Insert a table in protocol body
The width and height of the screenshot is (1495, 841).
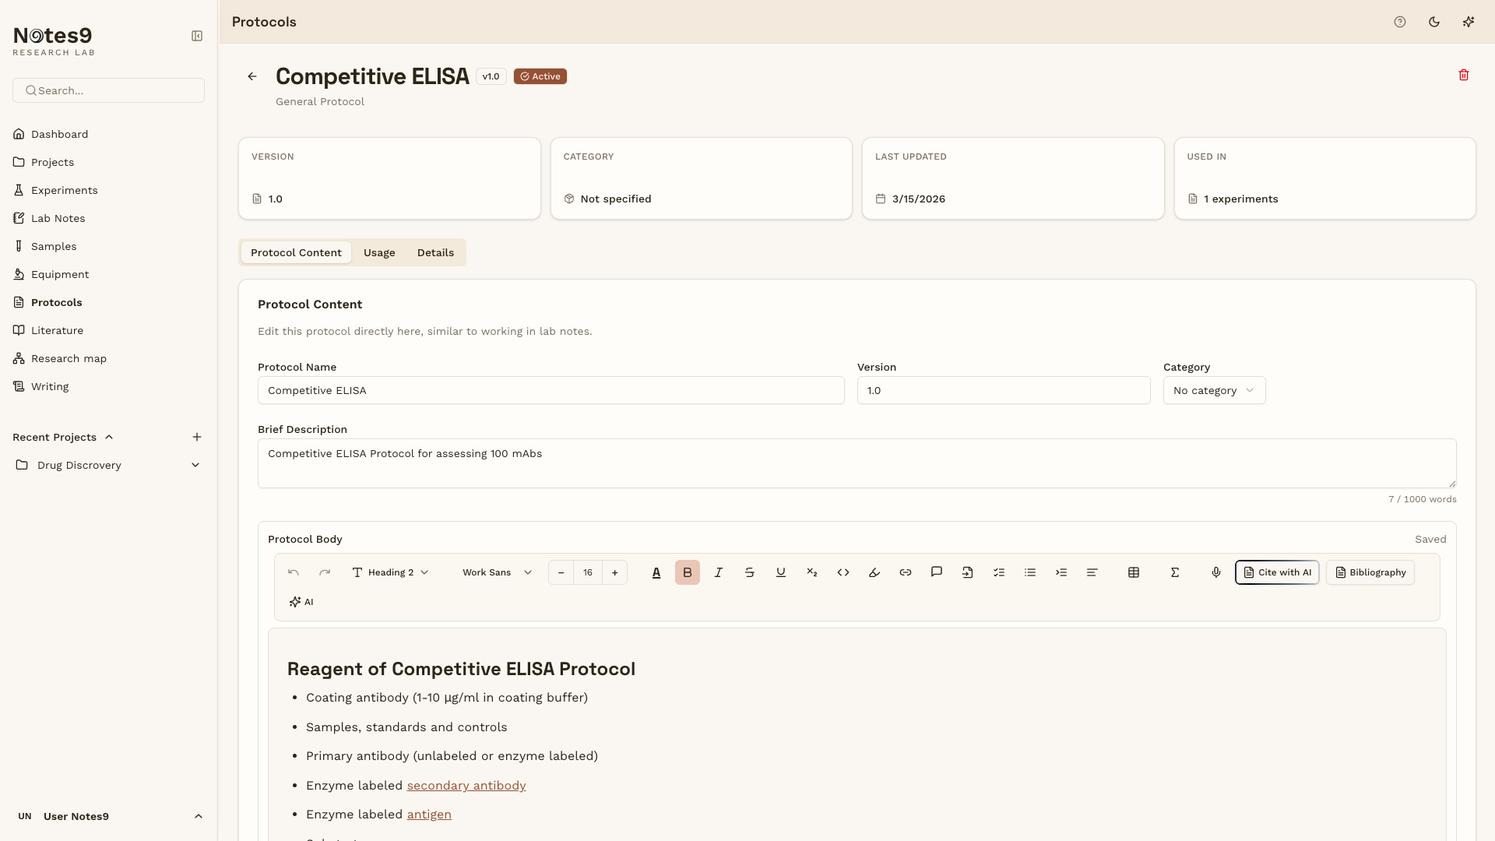[x=1134, y=572]
